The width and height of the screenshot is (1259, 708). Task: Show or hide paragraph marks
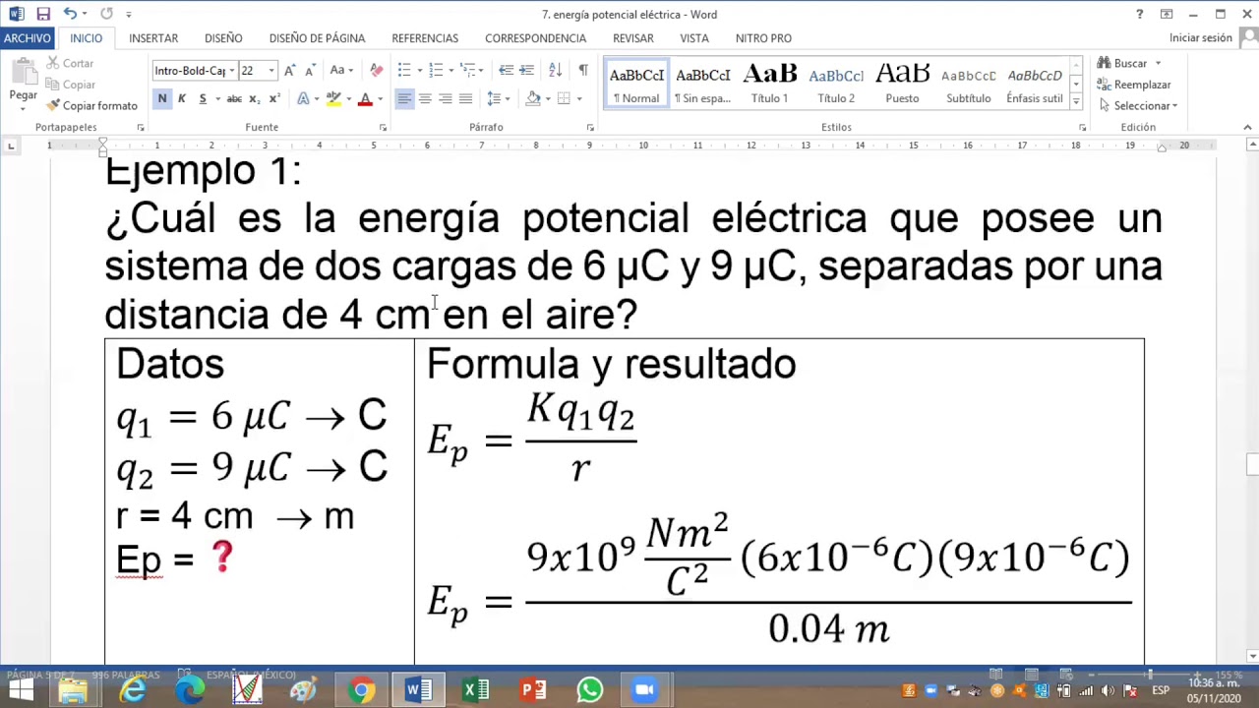[x=583, y=70]
